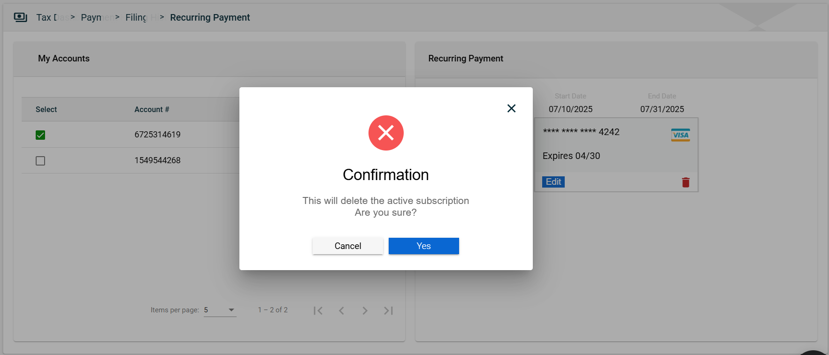Click the End Date 07/31/2025 field
Viewport: 829px width, 355px height.
point(662,109)
